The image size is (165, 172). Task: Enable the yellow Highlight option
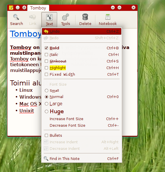pos(46,68)
